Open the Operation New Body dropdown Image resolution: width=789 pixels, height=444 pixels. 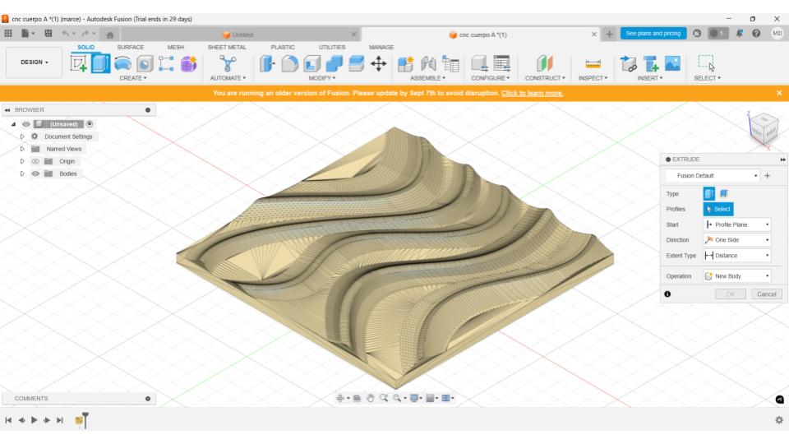[737, 276]
